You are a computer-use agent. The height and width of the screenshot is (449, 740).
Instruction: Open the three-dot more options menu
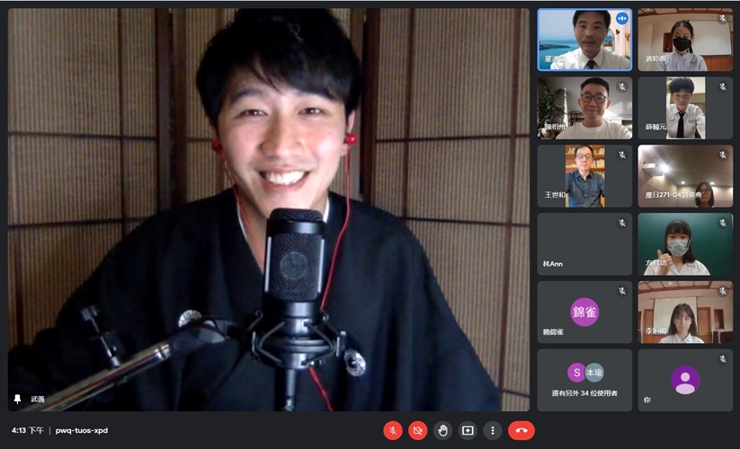492,430
